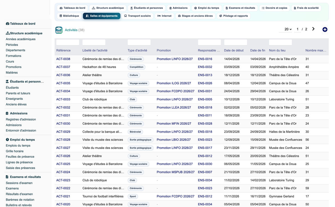Click the Tableaux de bord sidebar icon
This screenshot has width=335, height=207.
click(x=8, y=24)
